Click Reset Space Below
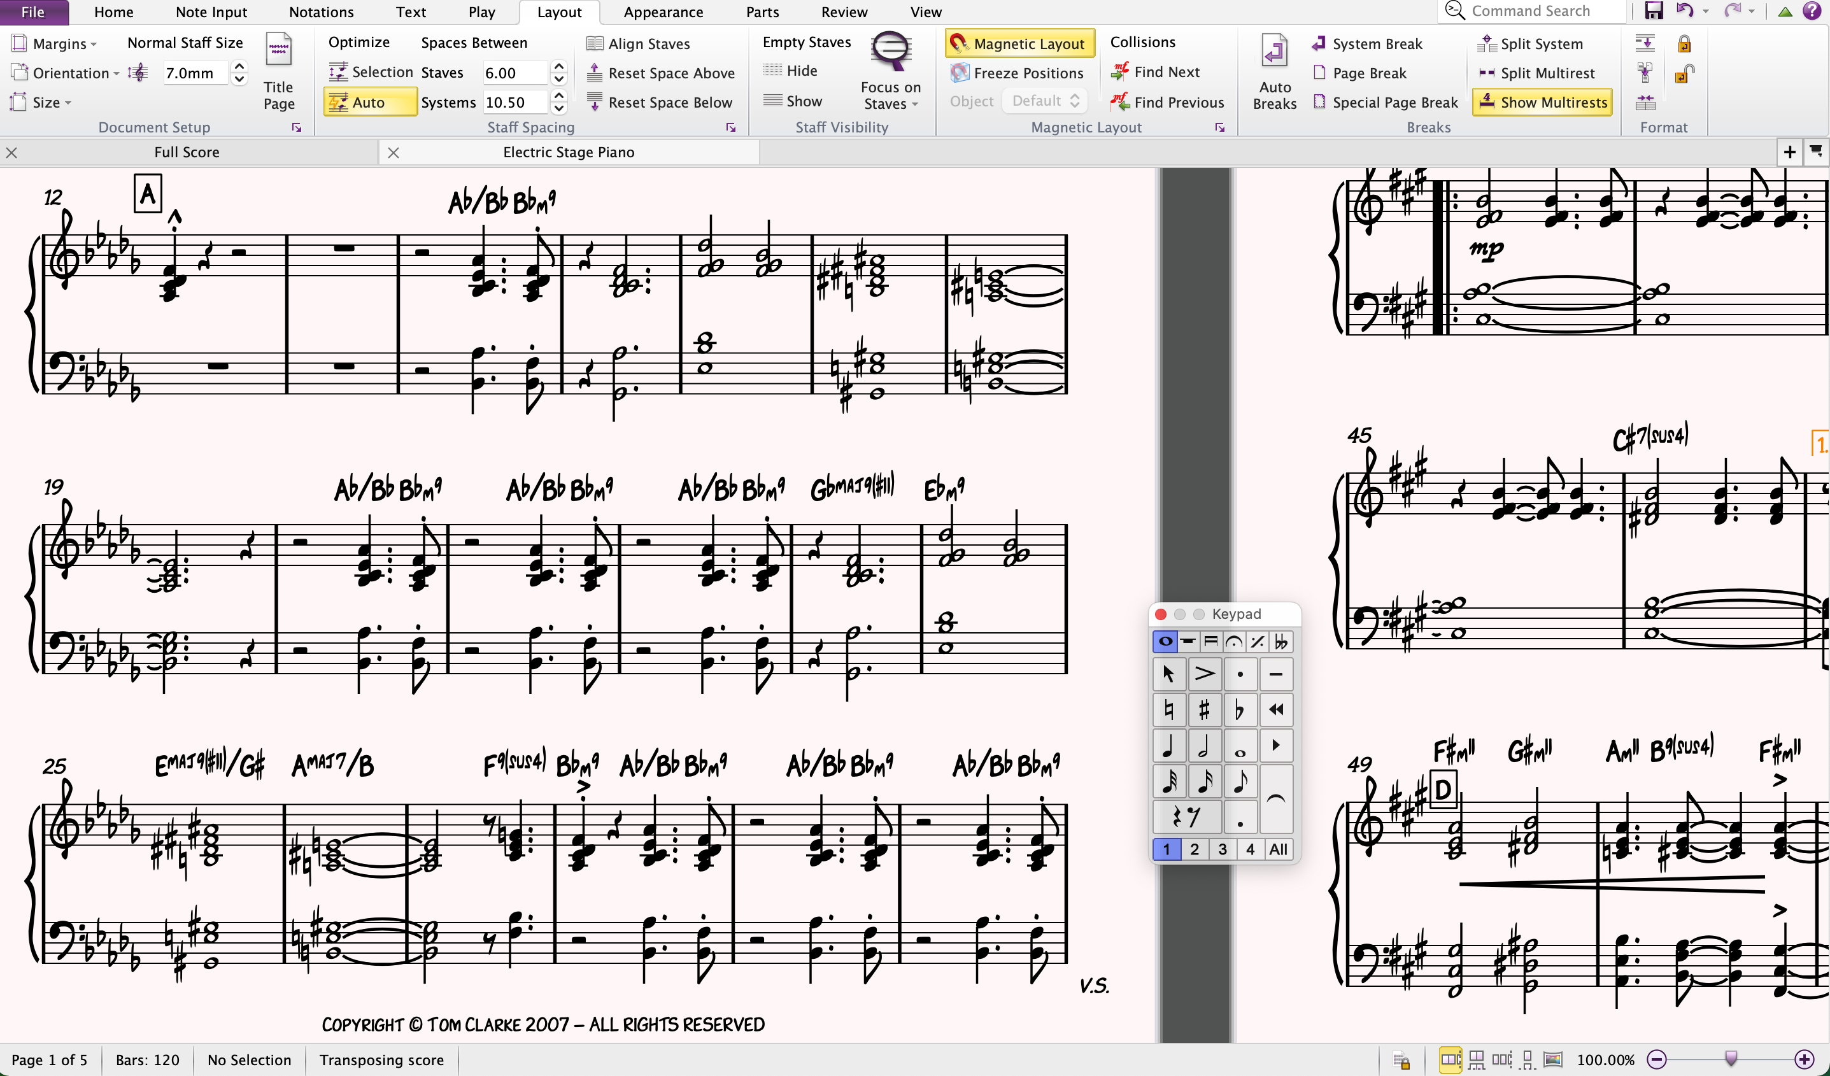This screenshot has height=1076, width=1830. click(660, 103)
